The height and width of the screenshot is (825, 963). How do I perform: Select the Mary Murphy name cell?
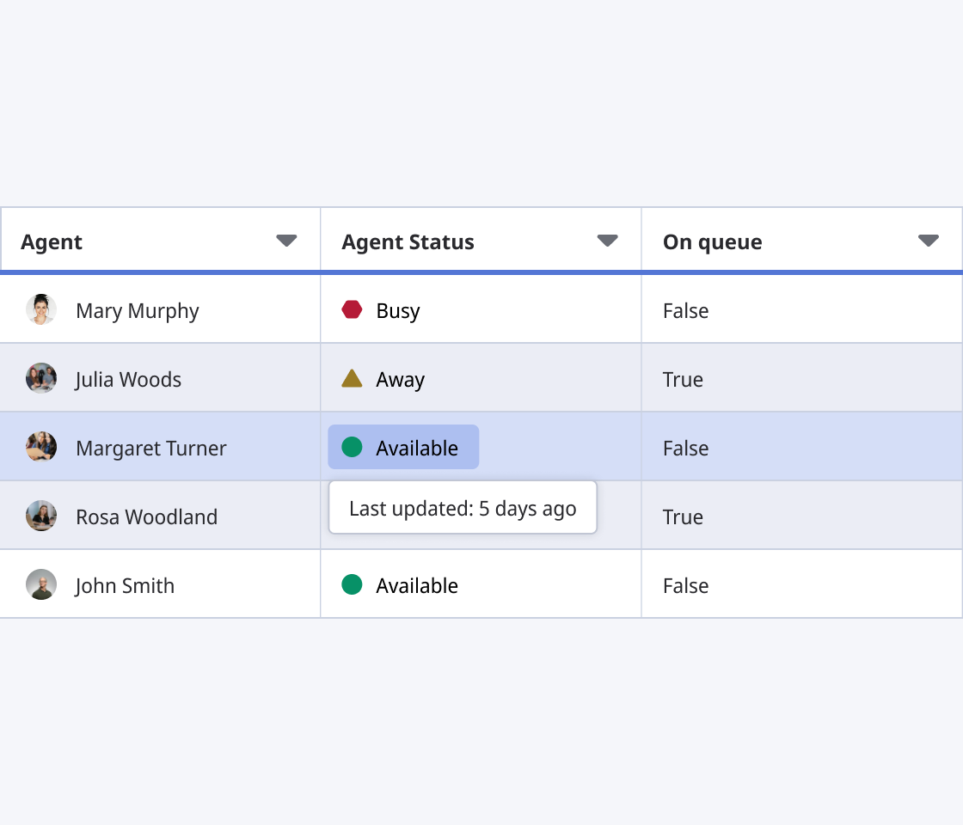(x=160, y=309)
